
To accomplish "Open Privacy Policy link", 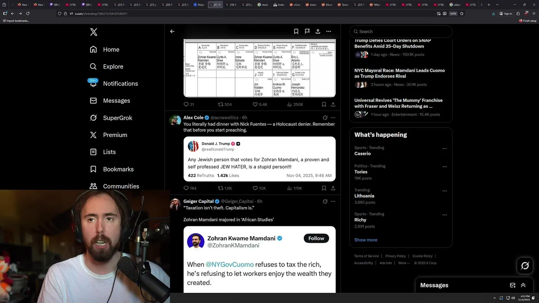I will 395,256.
